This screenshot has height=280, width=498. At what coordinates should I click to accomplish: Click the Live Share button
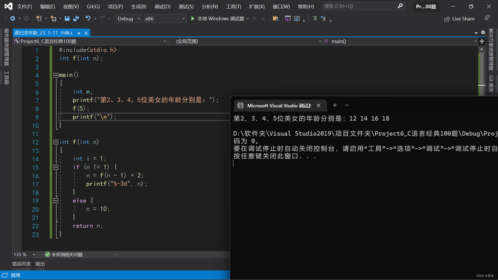tap(459, 19)
